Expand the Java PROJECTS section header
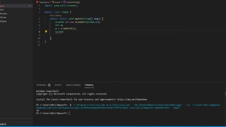The width and height of the screenshot is (226, 127). coord(3,124)
